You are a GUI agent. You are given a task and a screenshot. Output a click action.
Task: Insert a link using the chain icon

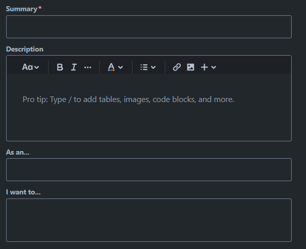177,67
